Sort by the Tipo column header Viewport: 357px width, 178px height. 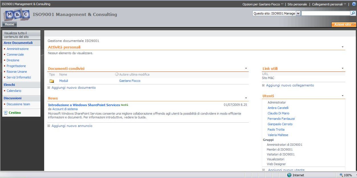point(52,74)
